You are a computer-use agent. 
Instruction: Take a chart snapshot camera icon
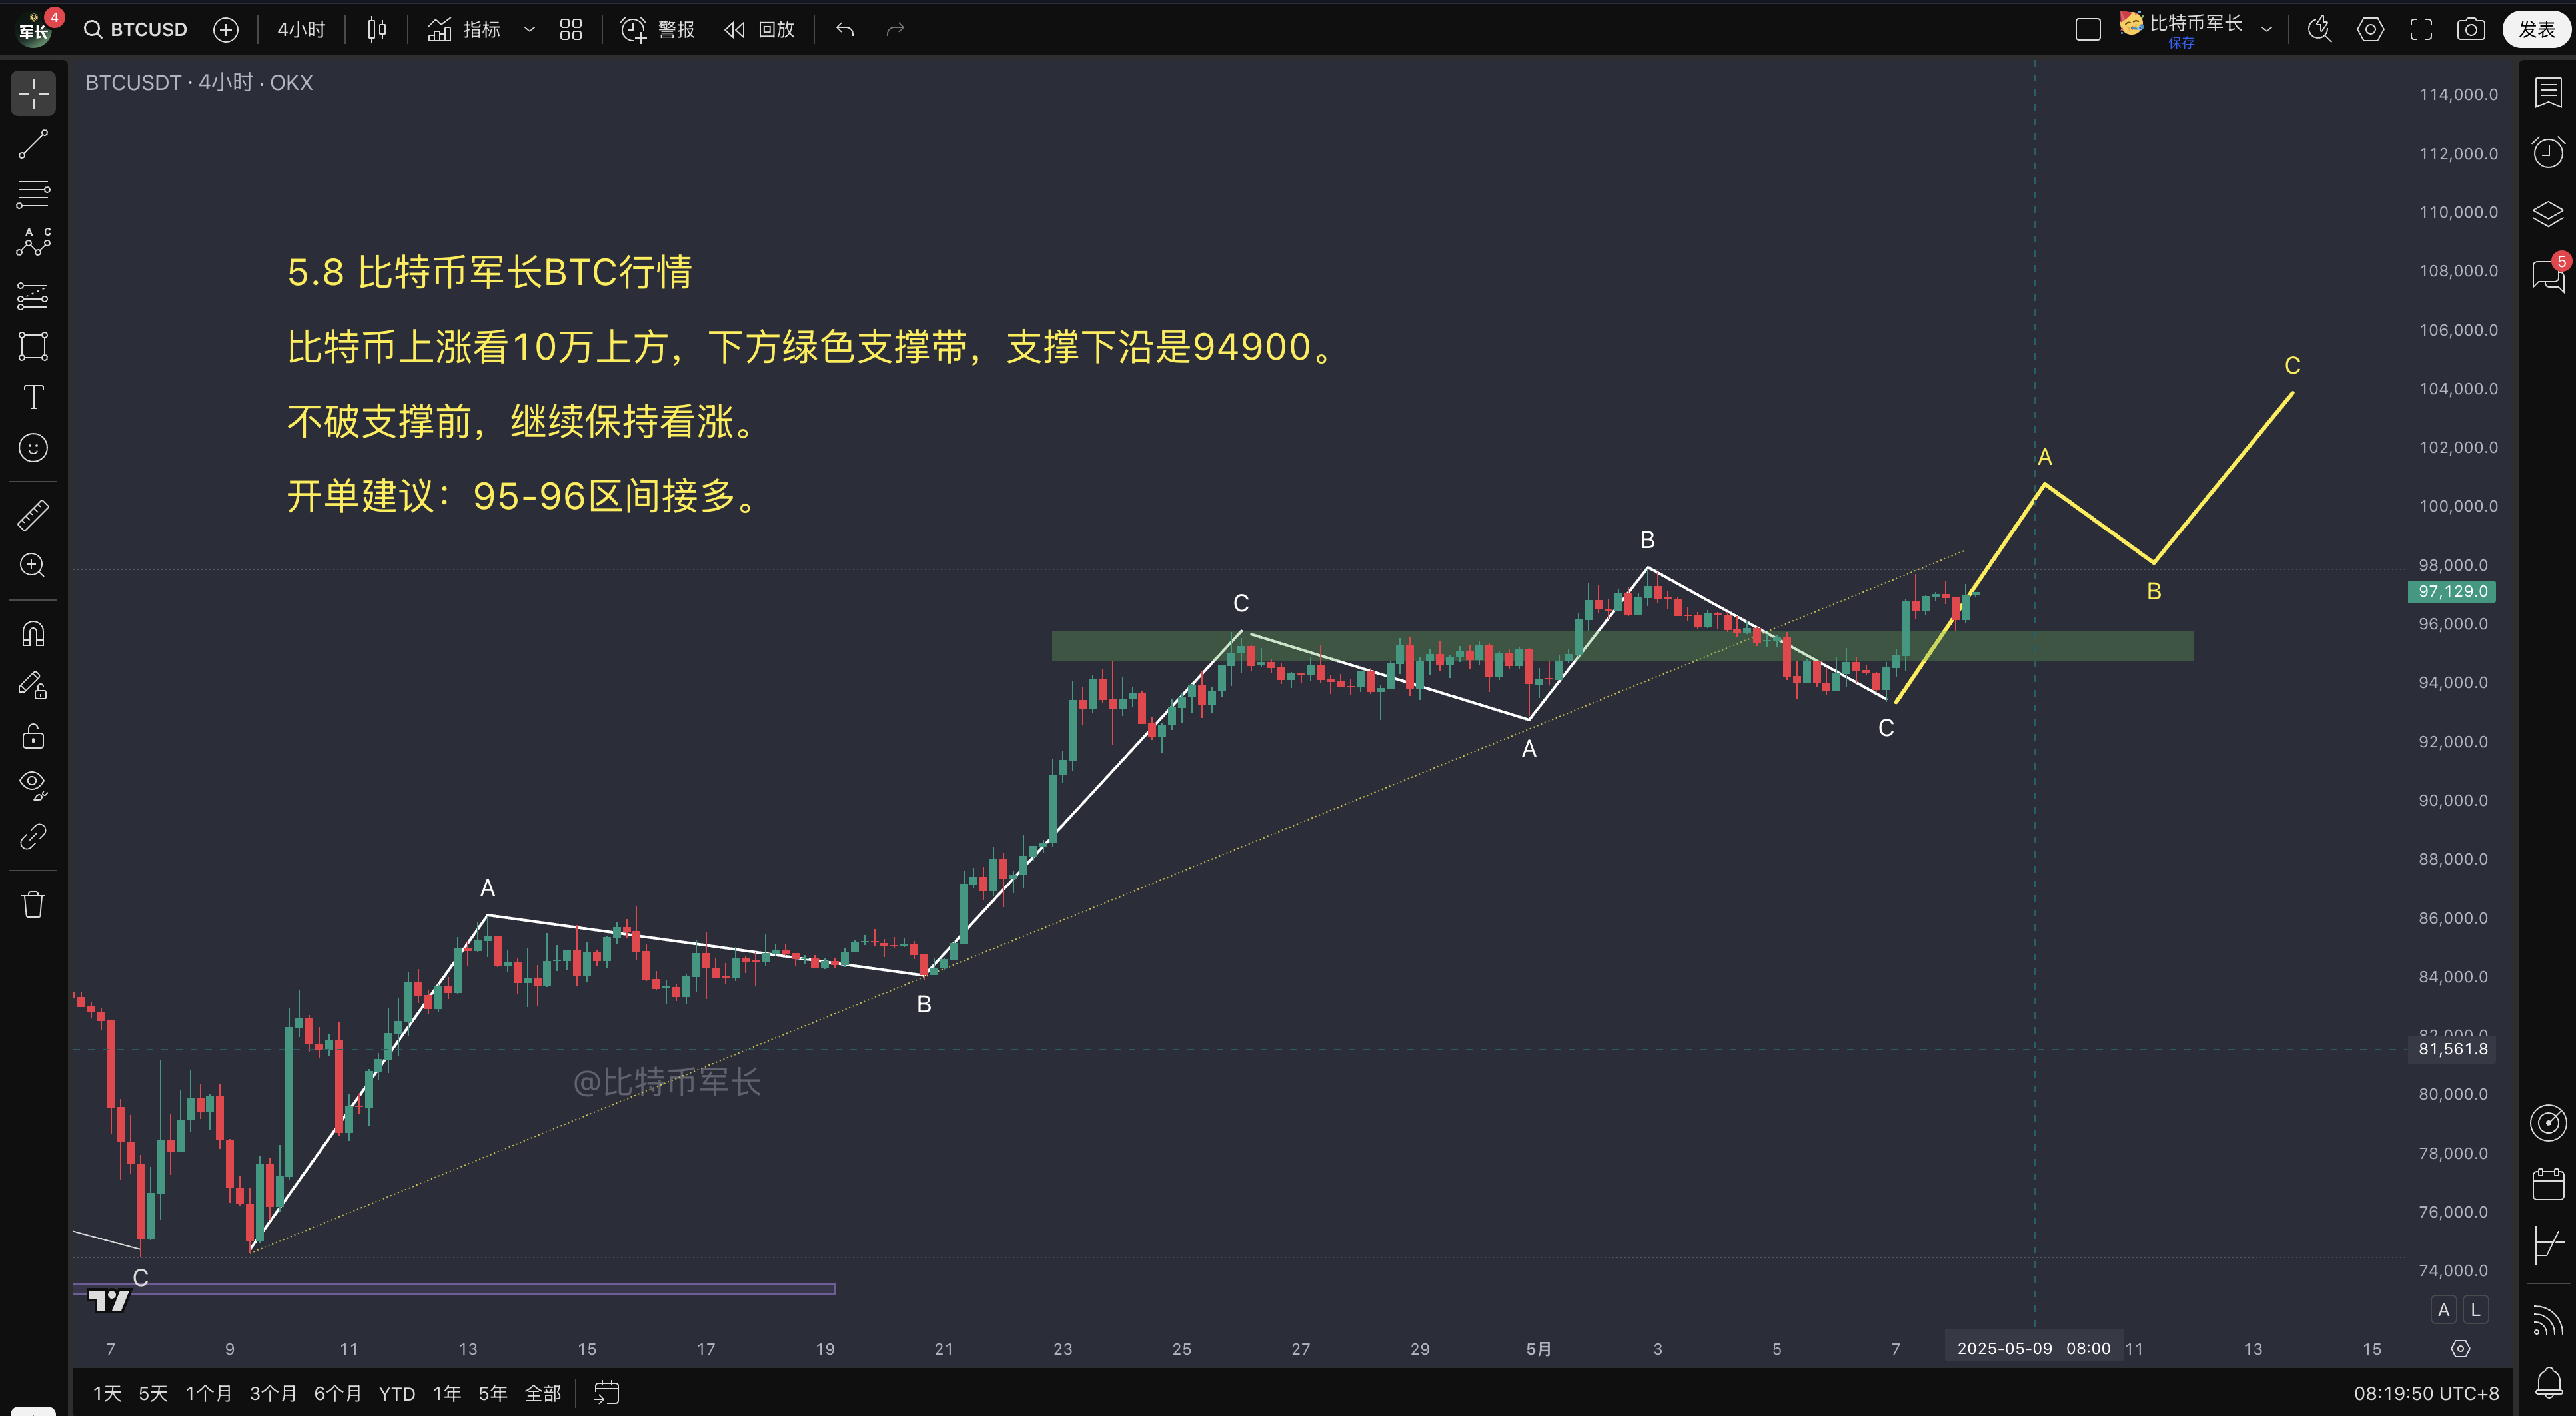[x=2471, y=30]
